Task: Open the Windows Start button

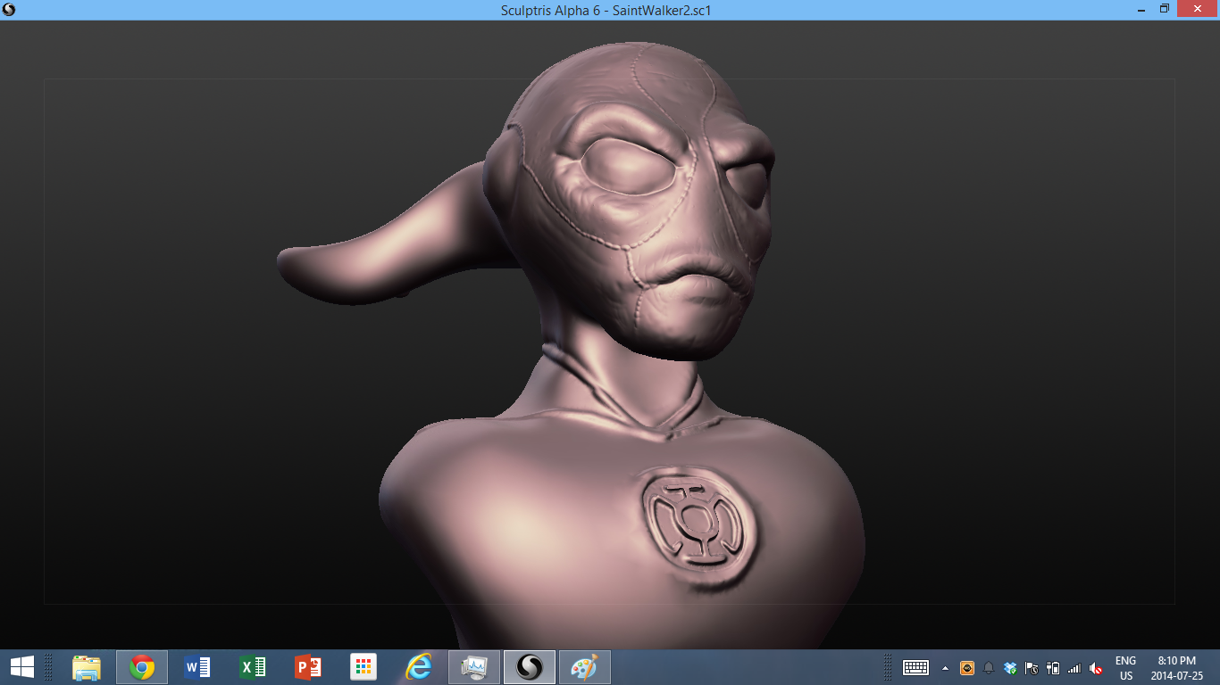Action: (x=22, y=667)
